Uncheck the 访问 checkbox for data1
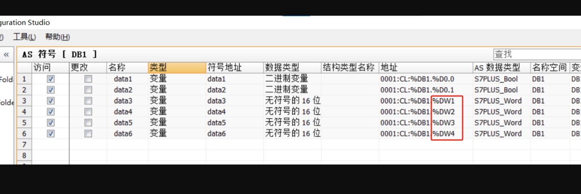Image resolution: width=581 pixels, height=194 pixels. [51, 79]
